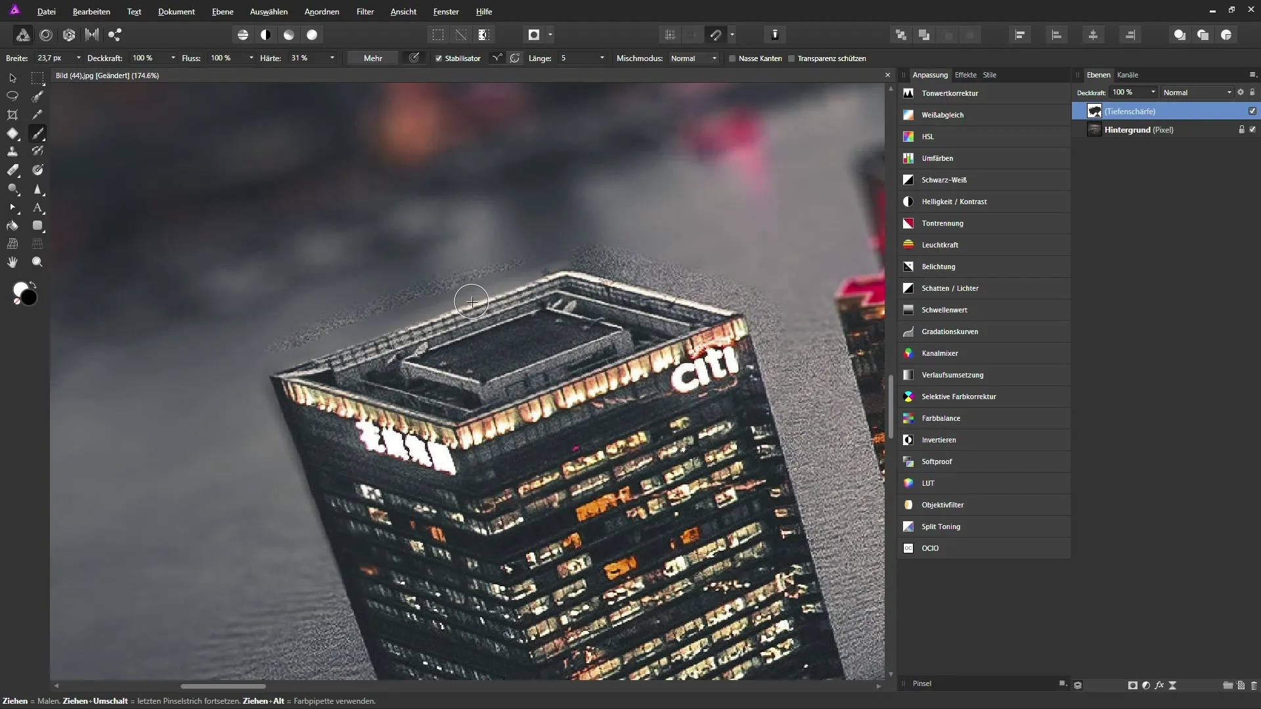Screen dimensions: 1261x709
Task: Open the Filter menu
Action: pyautogui.click(x=365, y=12)
